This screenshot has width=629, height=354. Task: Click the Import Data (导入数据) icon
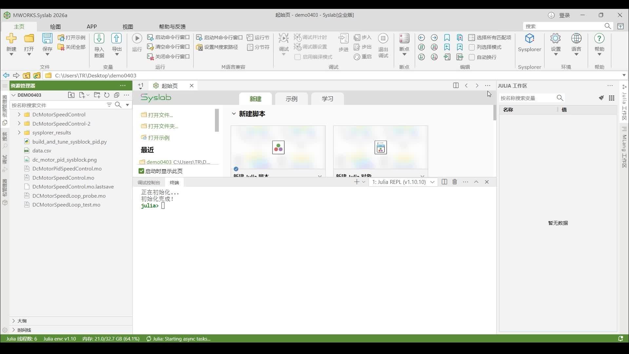pyautogui.click(x=99, y=38)
